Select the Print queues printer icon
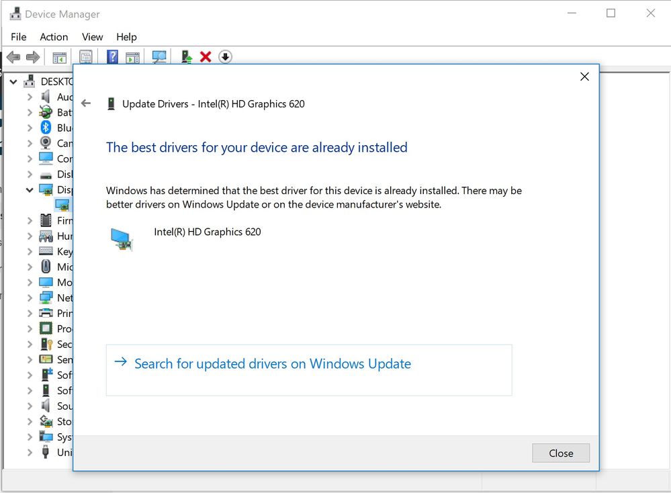671x493 pixels. (46, 313)
